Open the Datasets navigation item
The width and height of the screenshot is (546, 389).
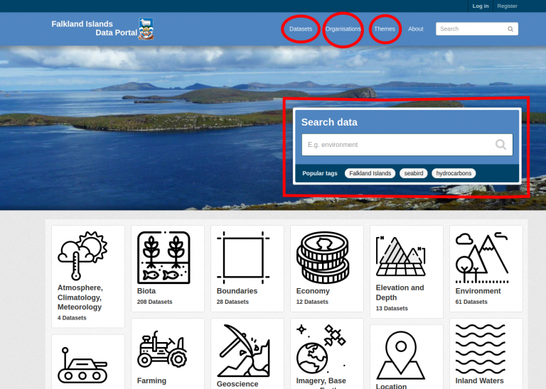click(x=301, y=29)
